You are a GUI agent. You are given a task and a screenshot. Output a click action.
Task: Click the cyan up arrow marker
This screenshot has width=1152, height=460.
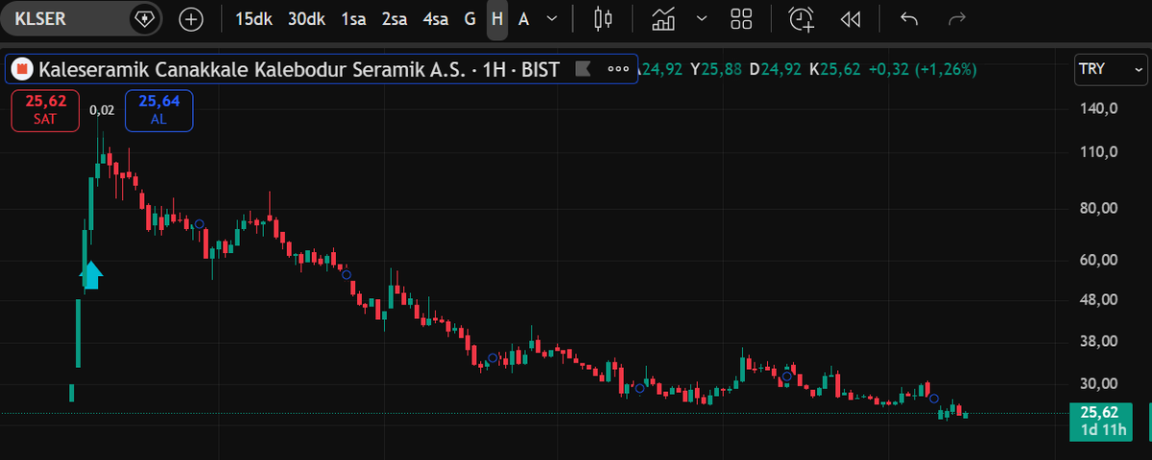point(92,274)
